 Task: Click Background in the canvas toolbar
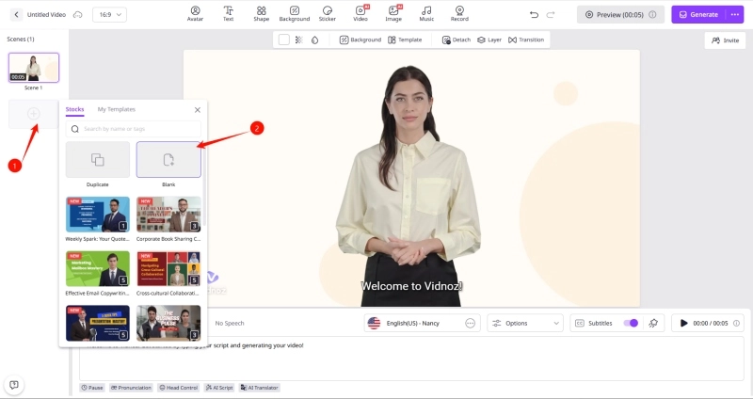click(x=360, y=40)
